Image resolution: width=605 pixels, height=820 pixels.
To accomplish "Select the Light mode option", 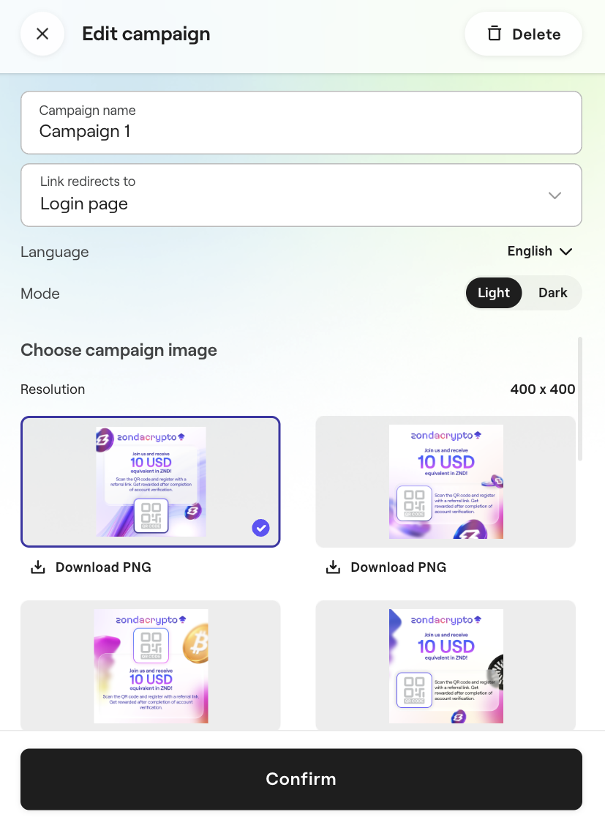I will tap(494, 293).
